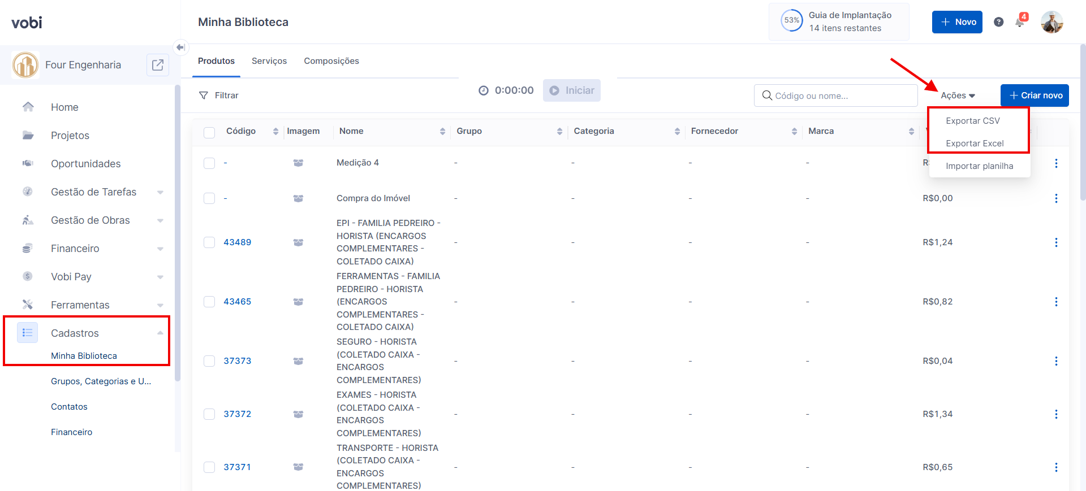Viewport: 1086px width, 491px height.
Task: Open the Filtrar filter option
Action: [219, 95]
